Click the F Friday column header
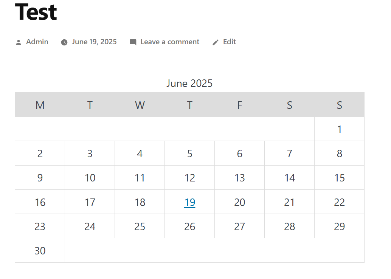Viewport: 391px width, 279px height. point(240,105)
